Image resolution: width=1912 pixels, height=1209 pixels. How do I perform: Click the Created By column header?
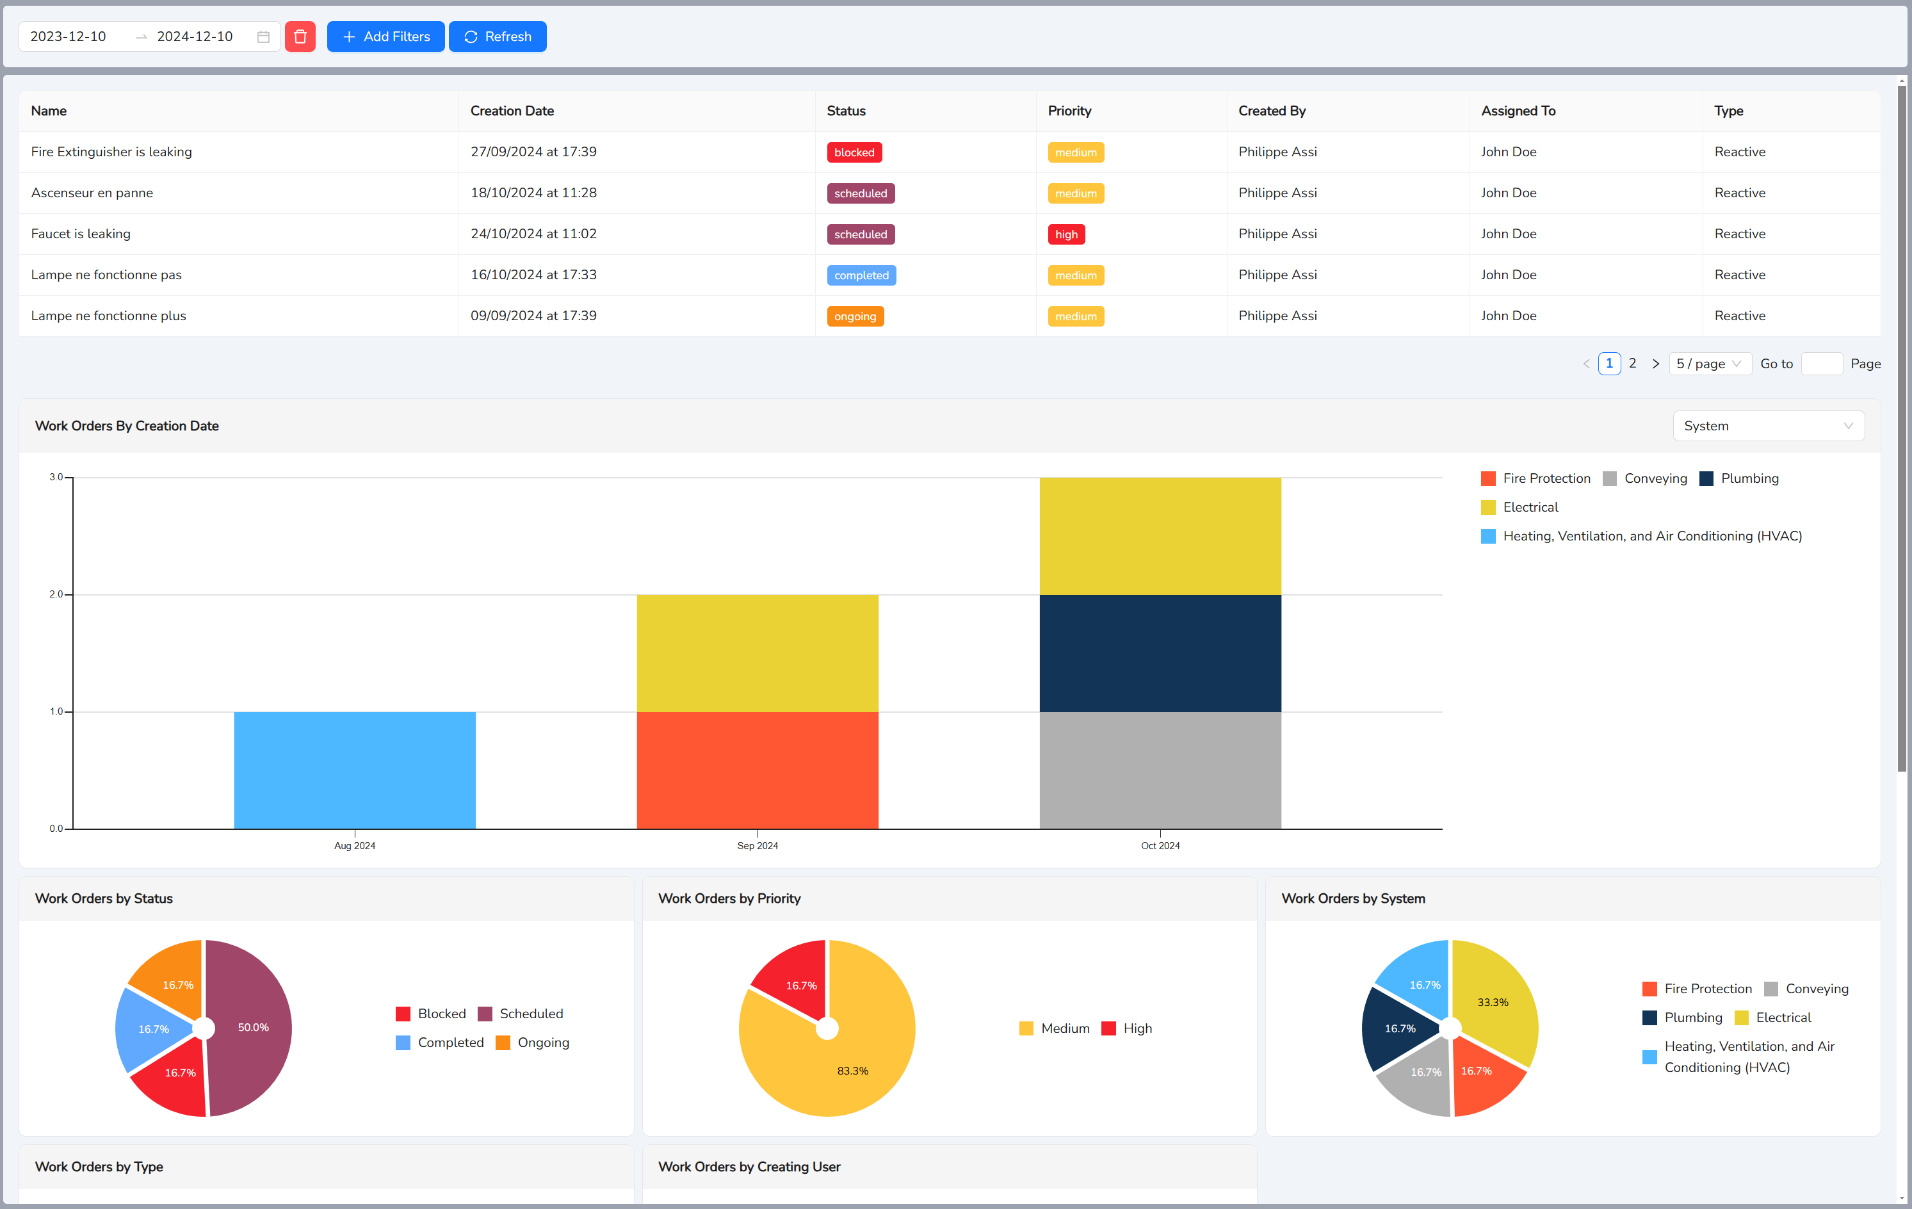pos(1349,111)
